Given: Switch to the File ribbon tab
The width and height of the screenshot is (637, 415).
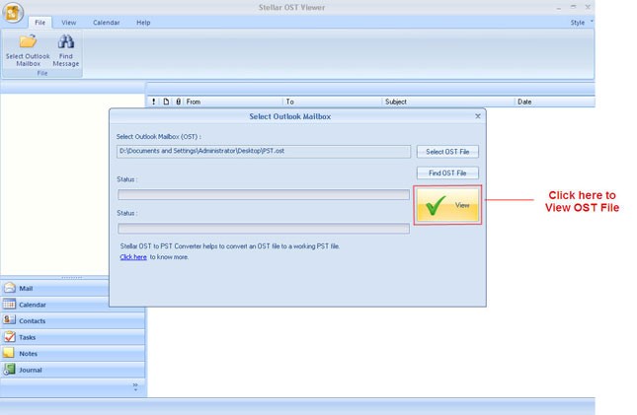Looking at the screenshot, I should click(40, 23).
